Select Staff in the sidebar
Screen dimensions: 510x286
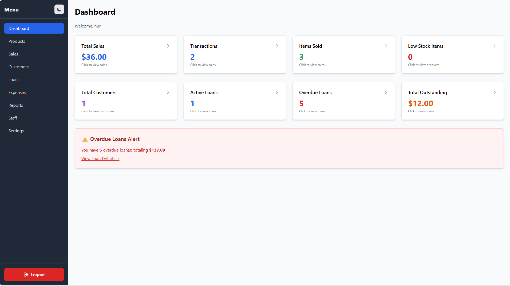(x=34, y=118)
